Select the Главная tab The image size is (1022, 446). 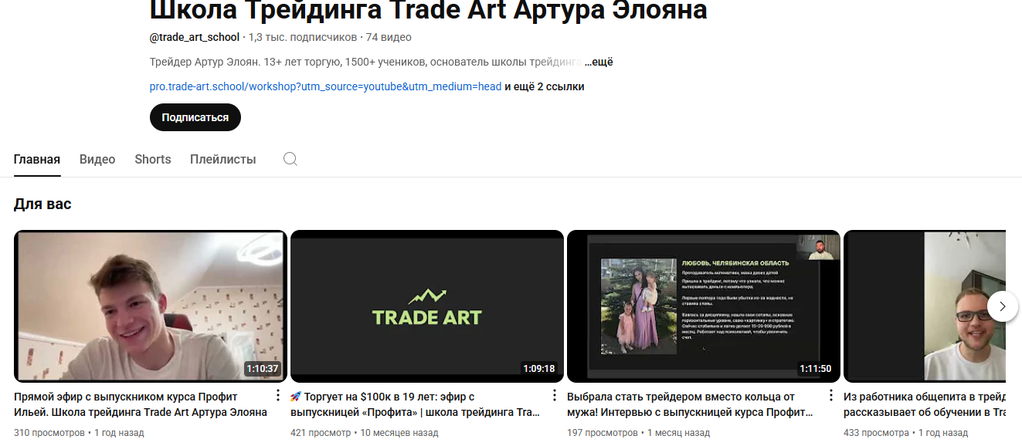point(37,159)
